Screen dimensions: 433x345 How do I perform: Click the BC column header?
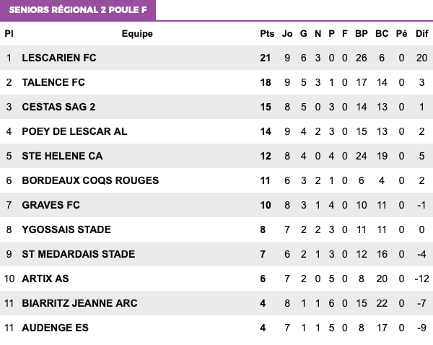coord(382,34)
